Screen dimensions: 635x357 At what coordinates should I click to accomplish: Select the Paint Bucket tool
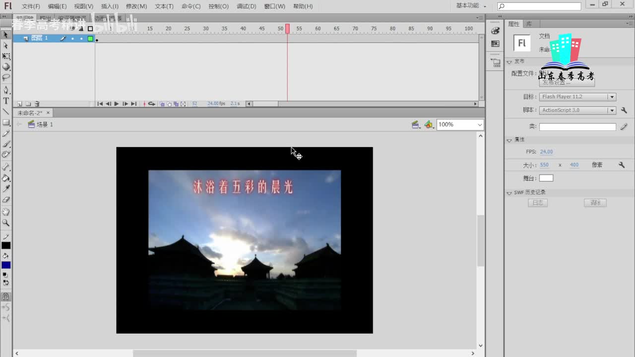click(x=6, y=178)
